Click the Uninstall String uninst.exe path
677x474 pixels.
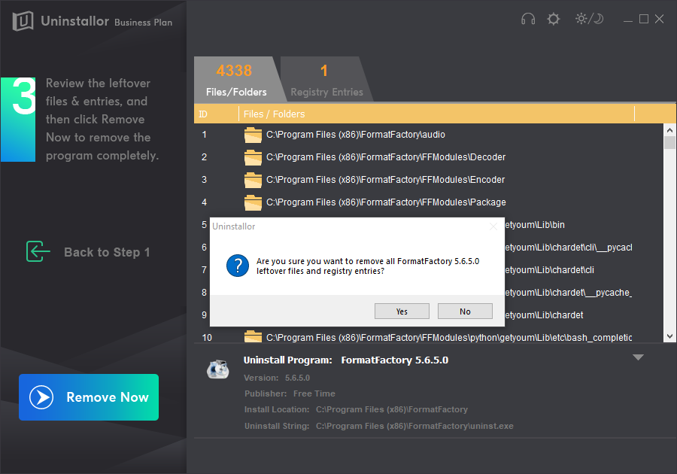pos(414,426)
